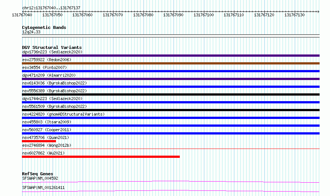Viewport: 330px width, 196px height.
Task: Select the blue esv34554 variant bar
Action: 171,71
